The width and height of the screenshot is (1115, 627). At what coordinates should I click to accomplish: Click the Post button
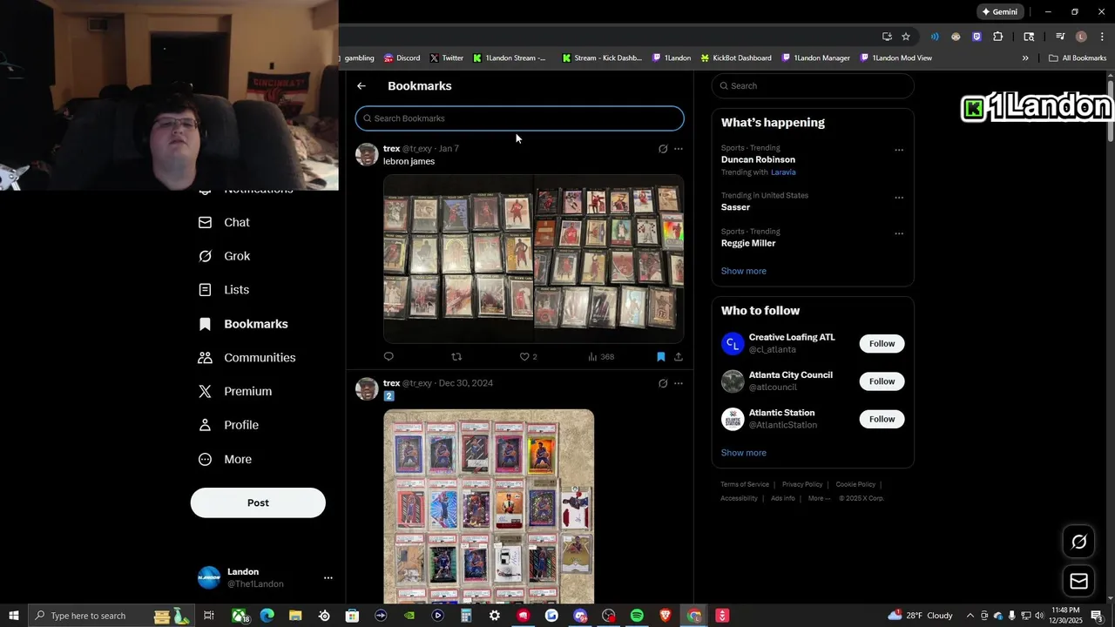pyautogui.click(x=258, y=502)
